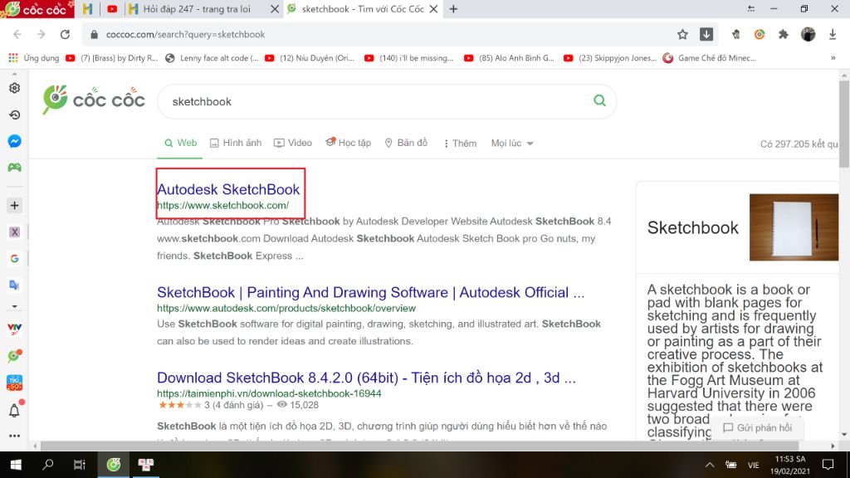Click Gửi phản hồi feedback button
Screen dimensions: 850x478
tap(758, 427)
